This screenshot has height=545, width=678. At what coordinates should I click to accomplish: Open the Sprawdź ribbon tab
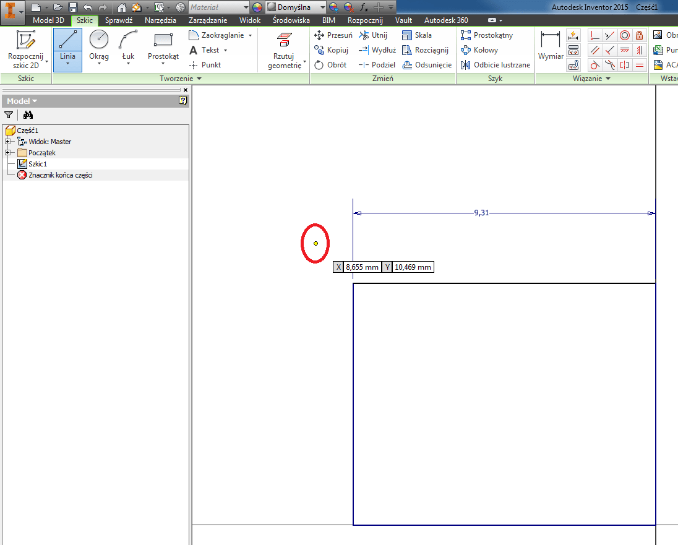pos(119,20)
